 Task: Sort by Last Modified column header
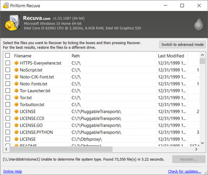click(x=172, y=56)
